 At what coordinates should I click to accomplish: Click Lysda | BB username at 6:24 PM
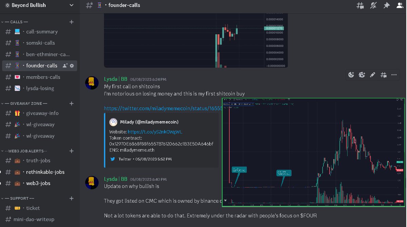116,79
